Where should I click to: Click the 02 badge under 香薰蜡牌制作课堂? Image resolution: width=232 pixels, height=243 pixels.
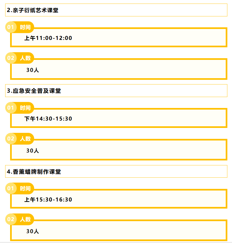tap(11, 219)
